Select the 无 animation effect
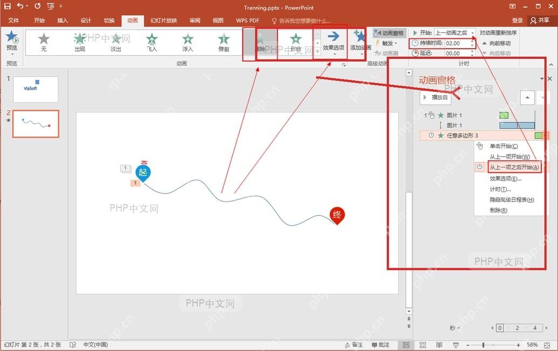Viewport: 558px width, 351px height. point(43,42)
